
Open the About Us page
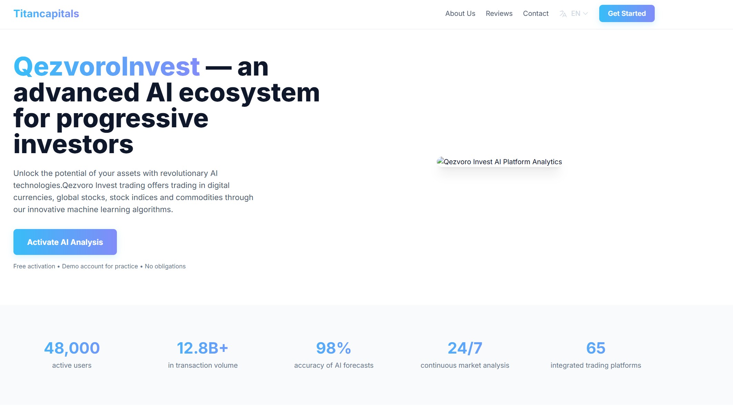(x=460, y=13)
